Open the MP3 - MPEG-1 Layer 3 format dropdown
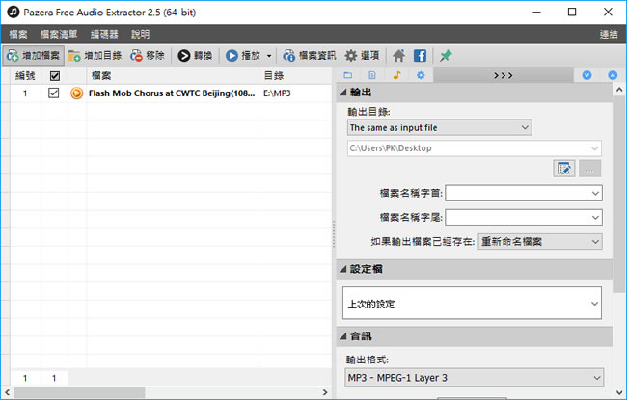627x400 pixels. (x=475, y=378)
